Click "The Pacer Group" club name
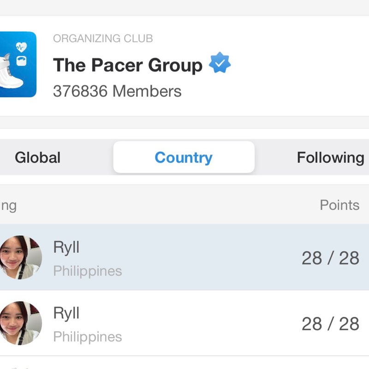This screenshot has width=369, height=369. coord(128,65)
